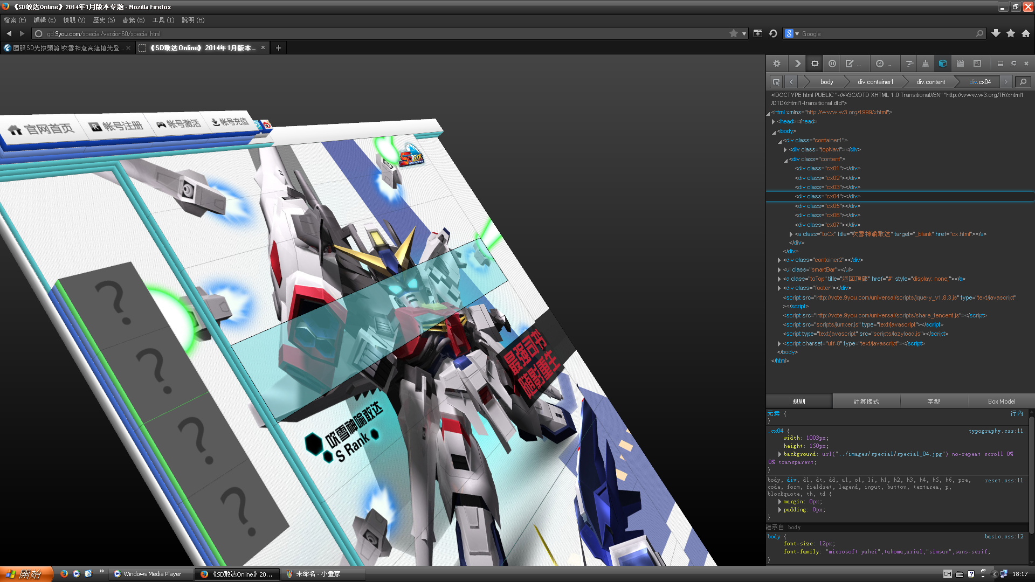The height and width of the screenshot is (582, 1035).
Task: Select div class cx07 row
Action: coord(900,225)
